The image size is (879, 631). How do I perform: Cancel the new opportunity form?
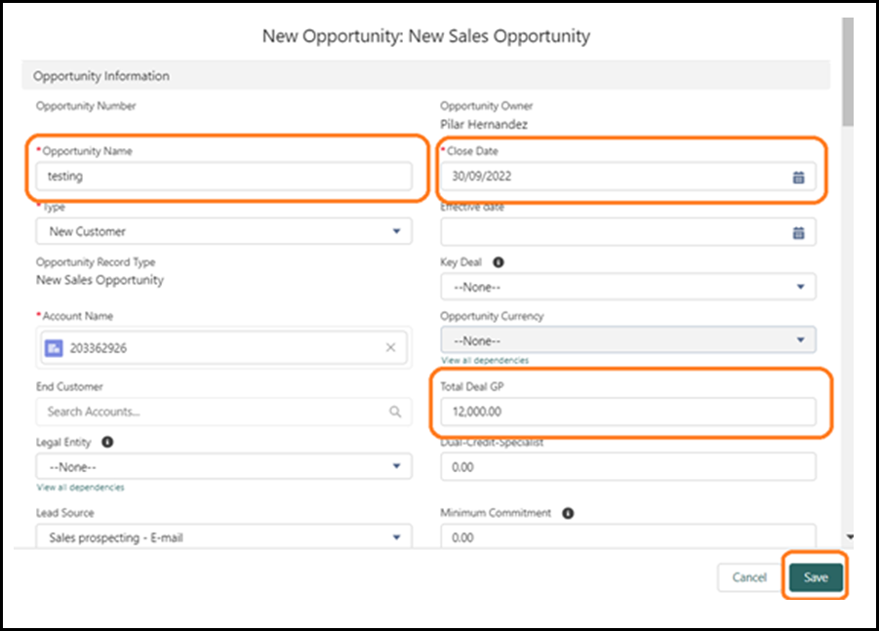point(749,577)
